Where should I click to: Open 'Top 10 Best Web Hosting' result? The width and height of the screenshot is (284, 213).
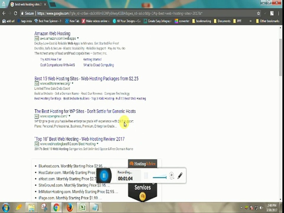[80, 139]
